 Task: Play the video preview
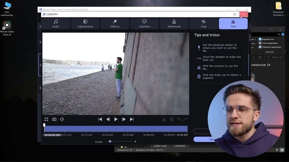(x=116, y=119)
